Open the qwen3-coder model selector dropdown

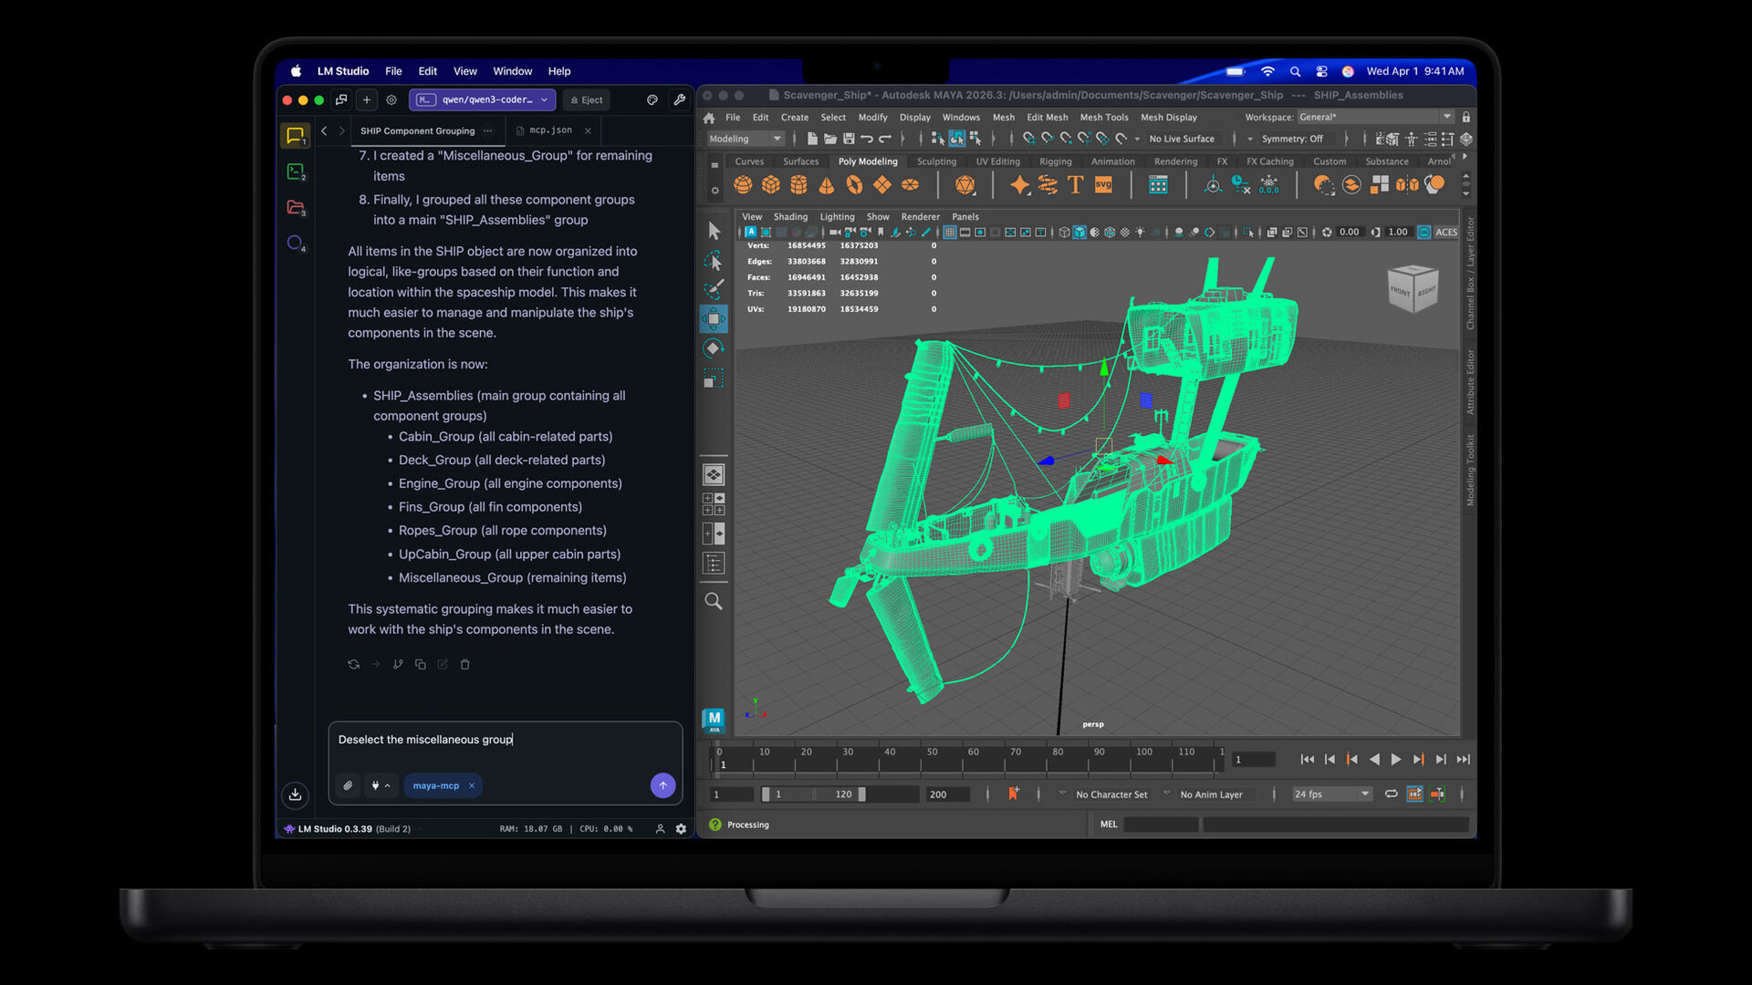[x=482, y=100]
